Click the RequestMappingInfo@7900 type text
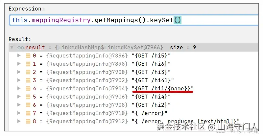The image size is (263, 136). tap(87, 72)
